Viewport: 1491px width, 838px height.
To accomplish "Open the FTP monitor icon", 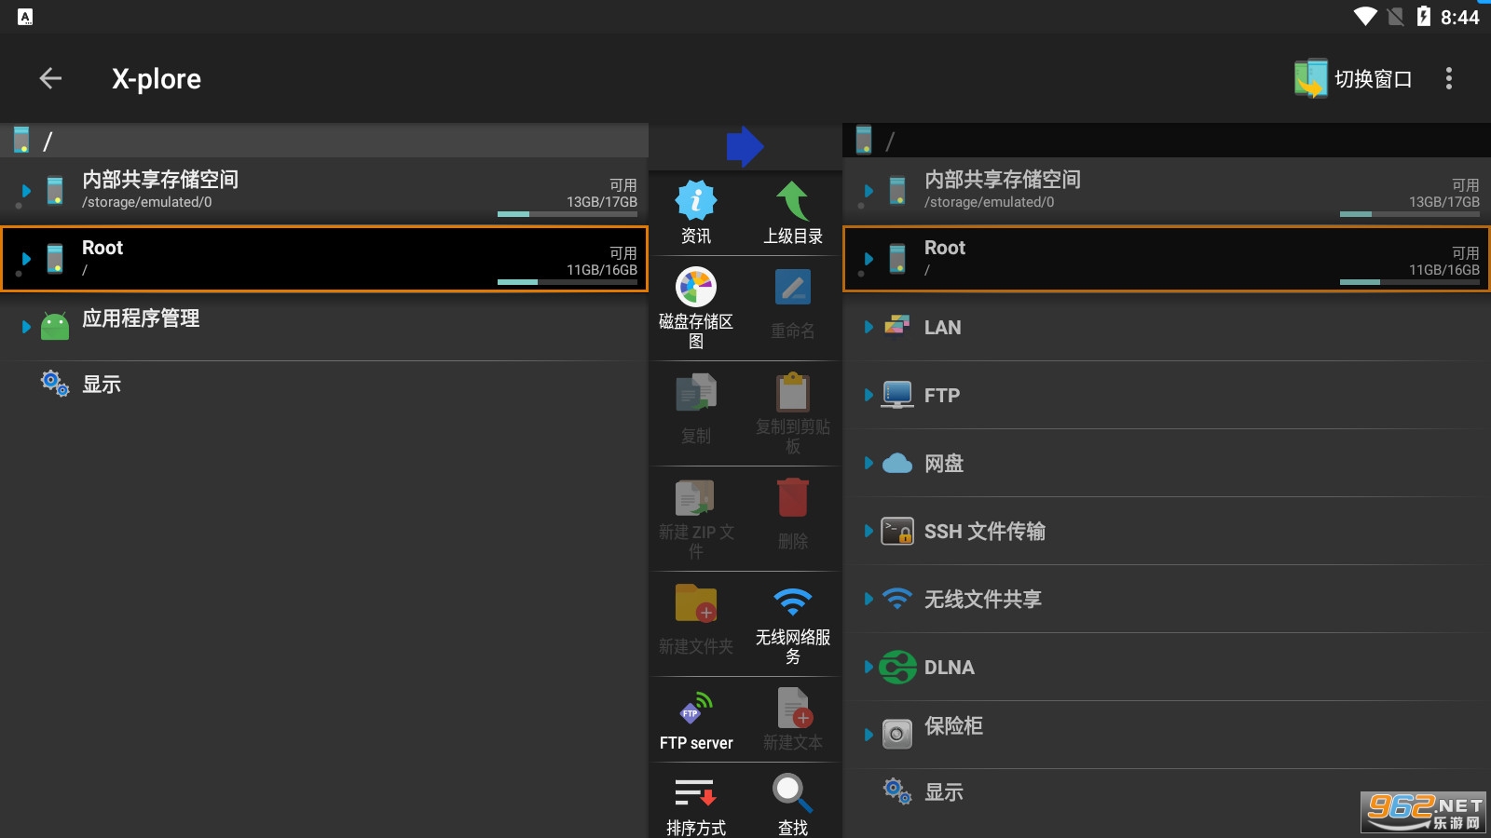I will 897,395.
